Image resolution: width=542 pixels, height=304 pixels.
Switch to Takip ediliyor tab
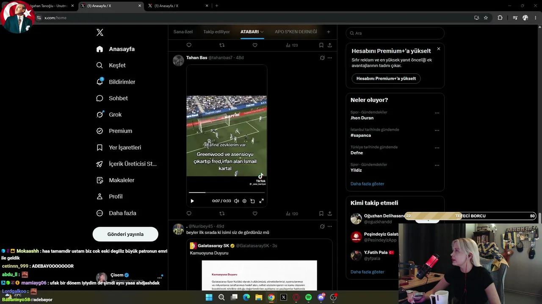(216, 32)
